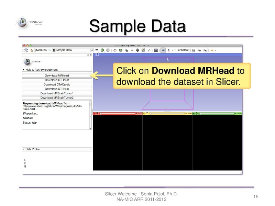This screenshot has height=206, width=275.
Task: Open the module history dropdown icon
Action: tap(97, 50)
